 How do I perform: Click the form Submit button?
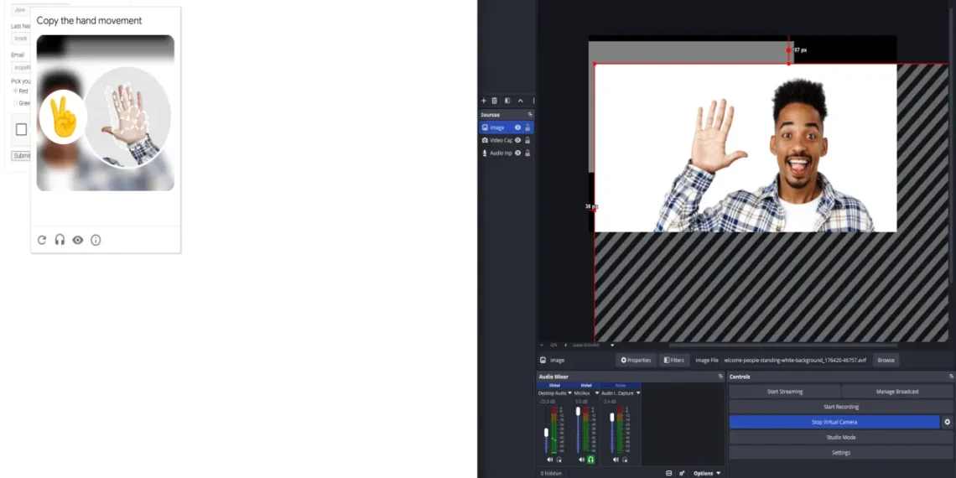click(21, 156)
